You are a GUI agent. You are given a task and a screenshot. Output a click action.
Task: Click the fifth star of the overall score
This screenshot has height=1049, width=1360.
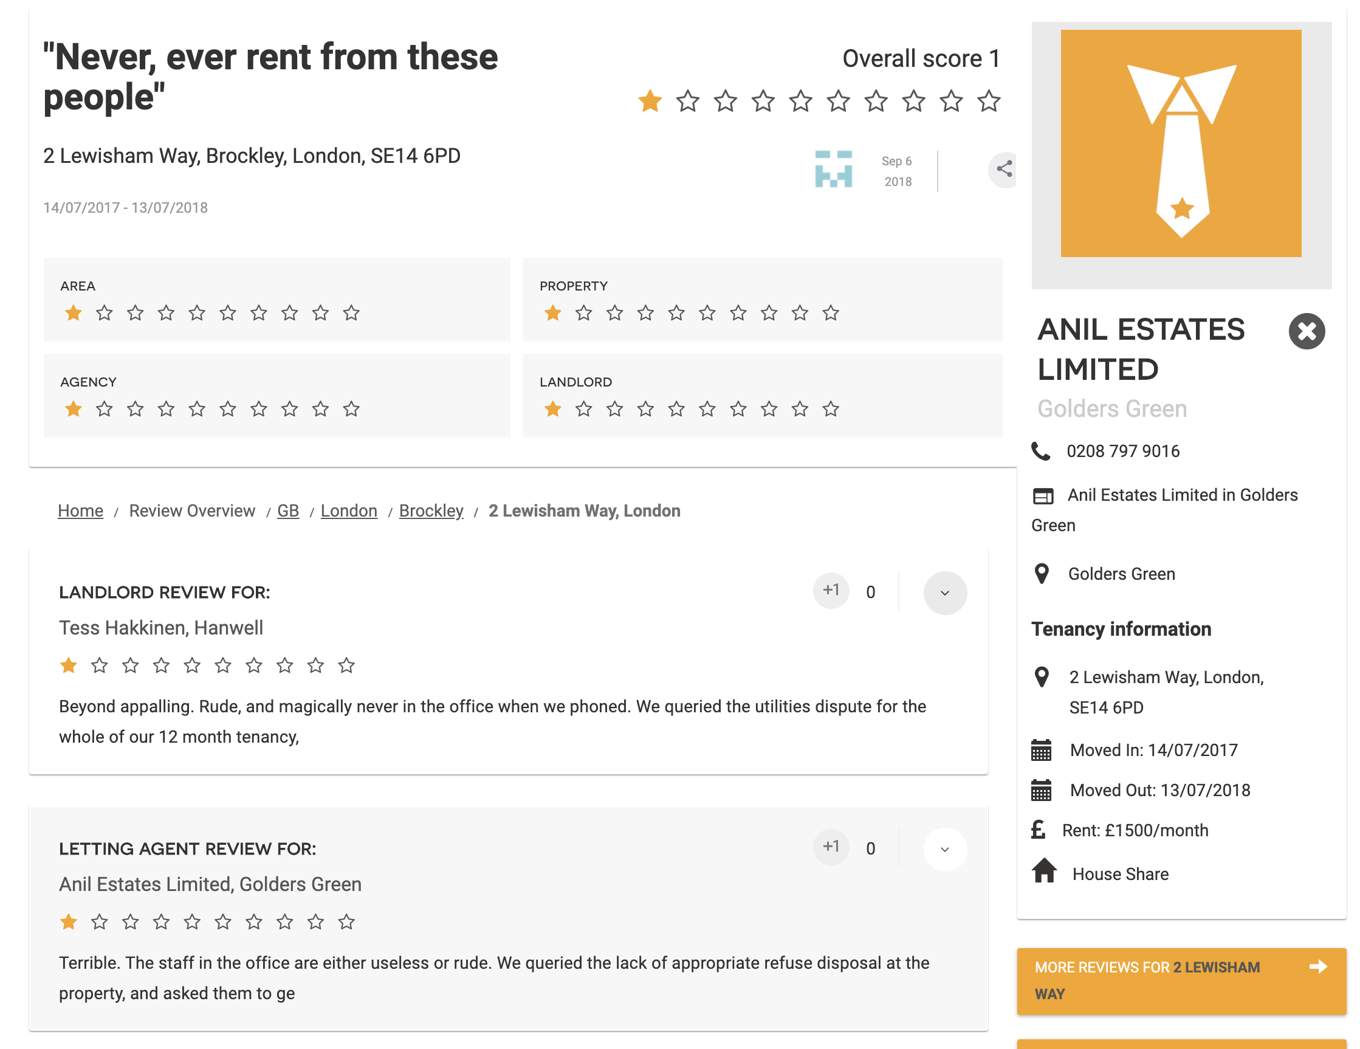pos(801,101)
